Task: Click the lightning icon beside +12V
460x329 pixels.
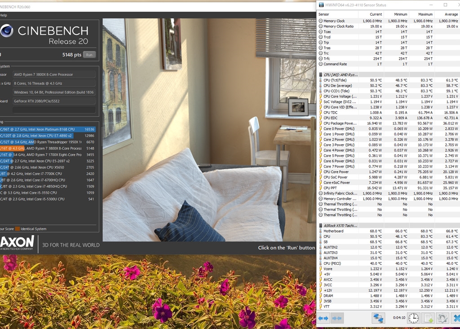Action: tap(321, 290)
